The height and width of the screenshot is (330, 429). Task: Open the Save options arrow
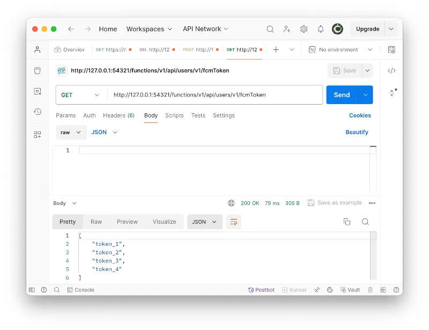point(367,71)
